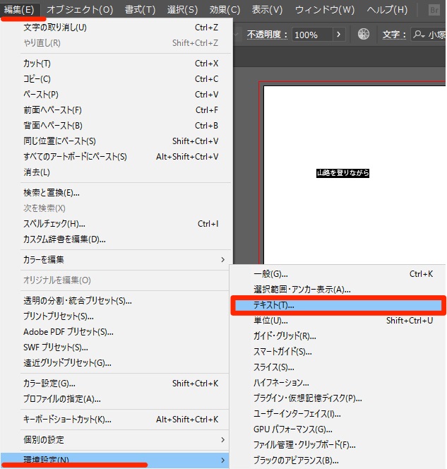The width and height of the screenshot is (447, 469).
Task: Click the 文字 label link
Action: click(x=394, y=35)
